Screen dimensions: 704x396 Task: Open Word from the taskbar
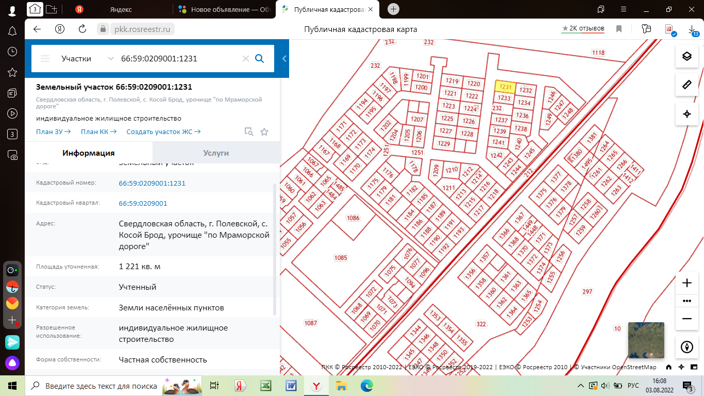pyautogui.click(x=290, y=386)
